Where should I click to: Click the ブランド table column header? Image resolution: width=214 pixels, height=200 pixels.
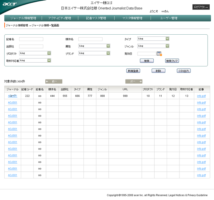[160, 89]
